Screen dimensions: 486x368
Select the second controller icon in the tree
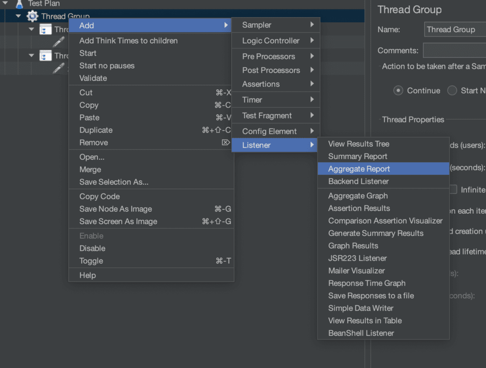pos(45,56)
